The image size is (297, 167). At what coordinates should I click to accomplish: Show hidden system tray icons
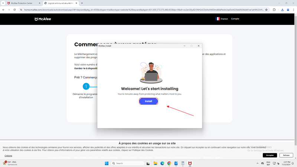[x=257, y=163]
